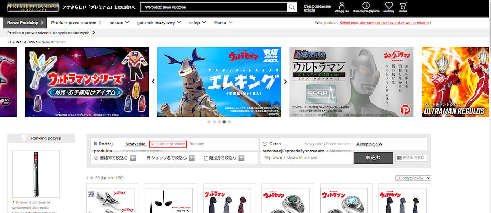This screenshot has width=491, height=213.
Task: Filter period by Akceptacja/W
Action: pos(369,144)
